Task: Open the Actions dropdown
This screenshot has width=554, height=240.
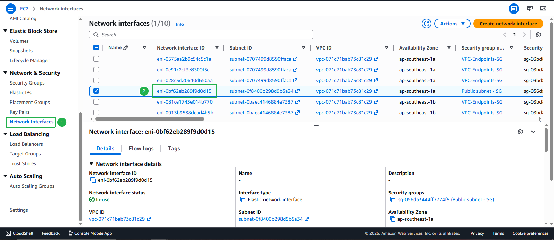Action: 452,24
